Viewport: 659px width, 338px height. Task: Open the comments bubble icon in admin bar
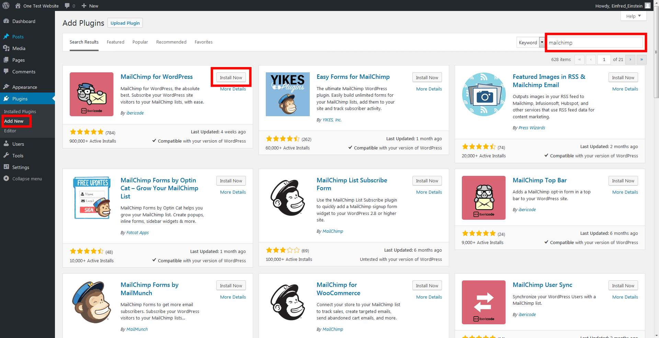point(67,6)
